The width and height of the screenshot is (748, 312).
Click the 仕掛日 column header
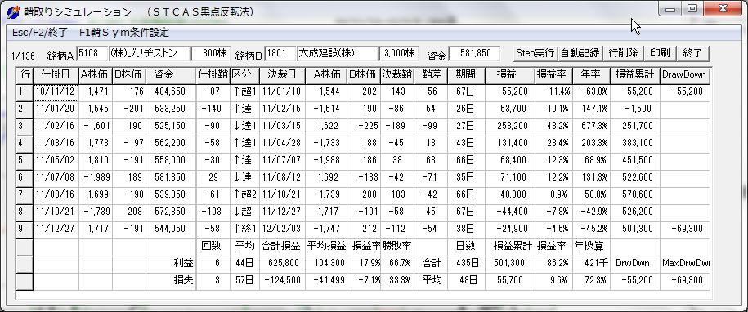click(x=56, y=75)
